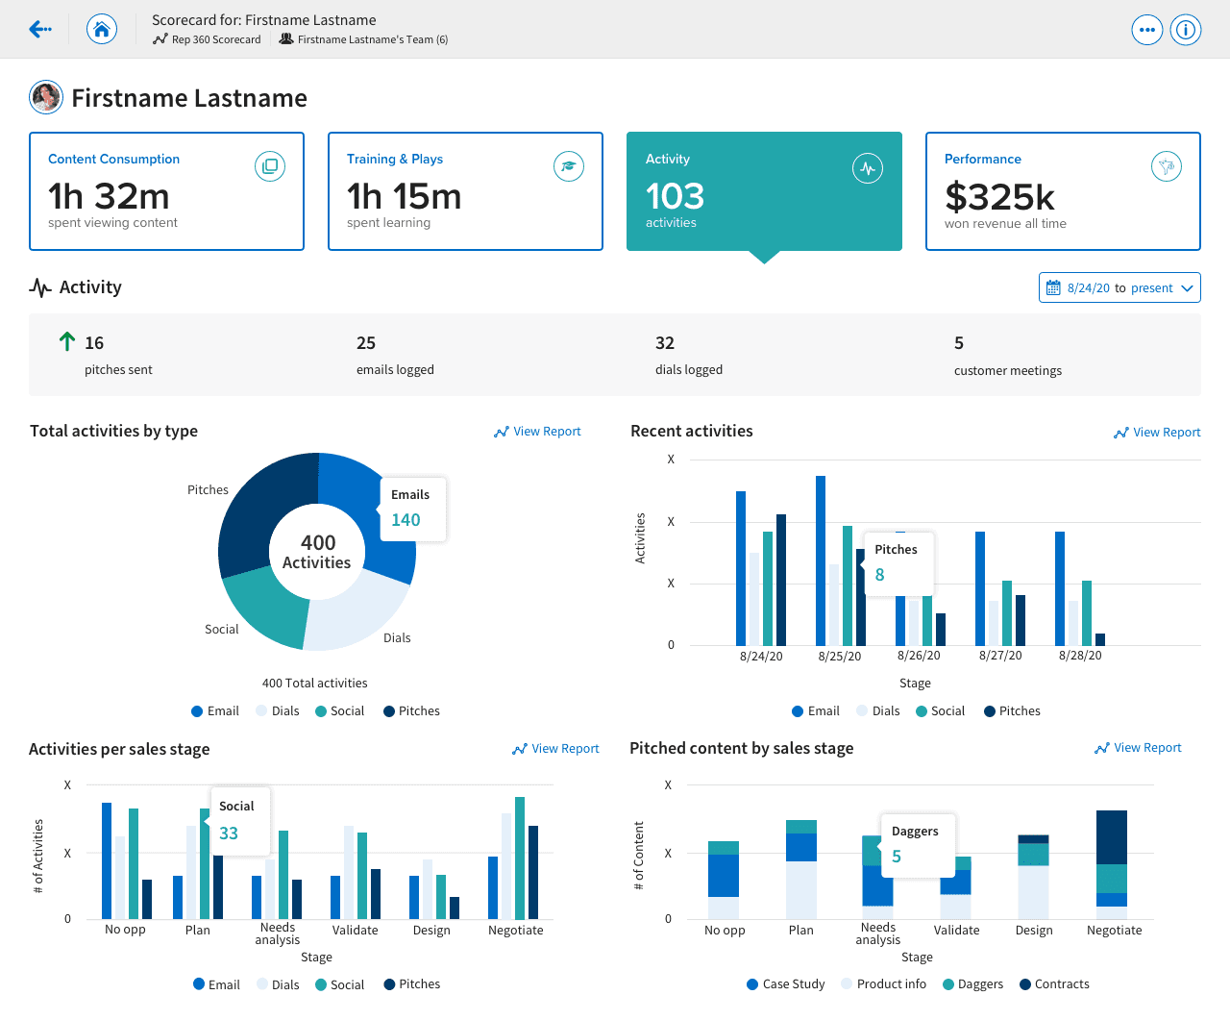Click the back arrow icon
This screenshot has width=1230, height=1020.
pyautogui.click(x=40, y=30)
